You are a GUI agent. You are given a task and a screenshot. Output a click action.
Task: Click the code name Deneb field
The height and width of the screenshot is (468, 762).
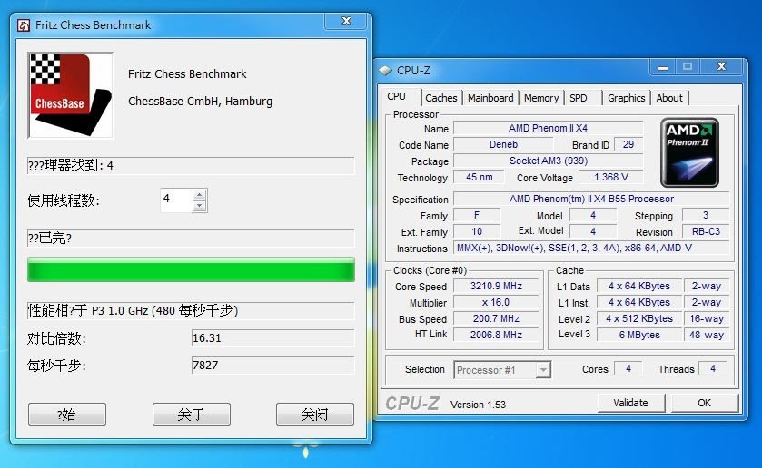coord(503,145)
